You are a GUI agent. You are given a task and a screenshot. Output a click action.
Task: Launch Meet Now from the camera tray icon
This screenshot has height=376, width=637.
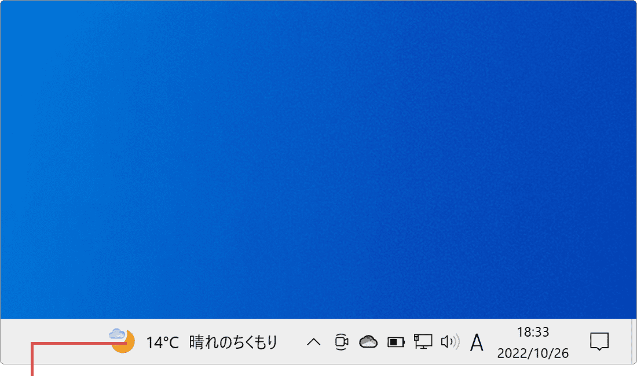pos(342,342)
